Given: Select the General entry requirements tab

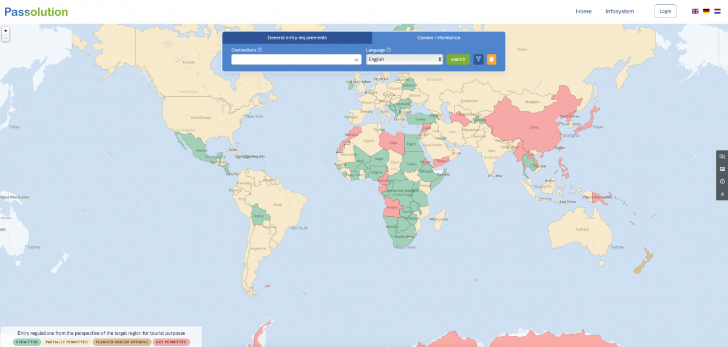Looking at the screenshot, I should 297,38.
